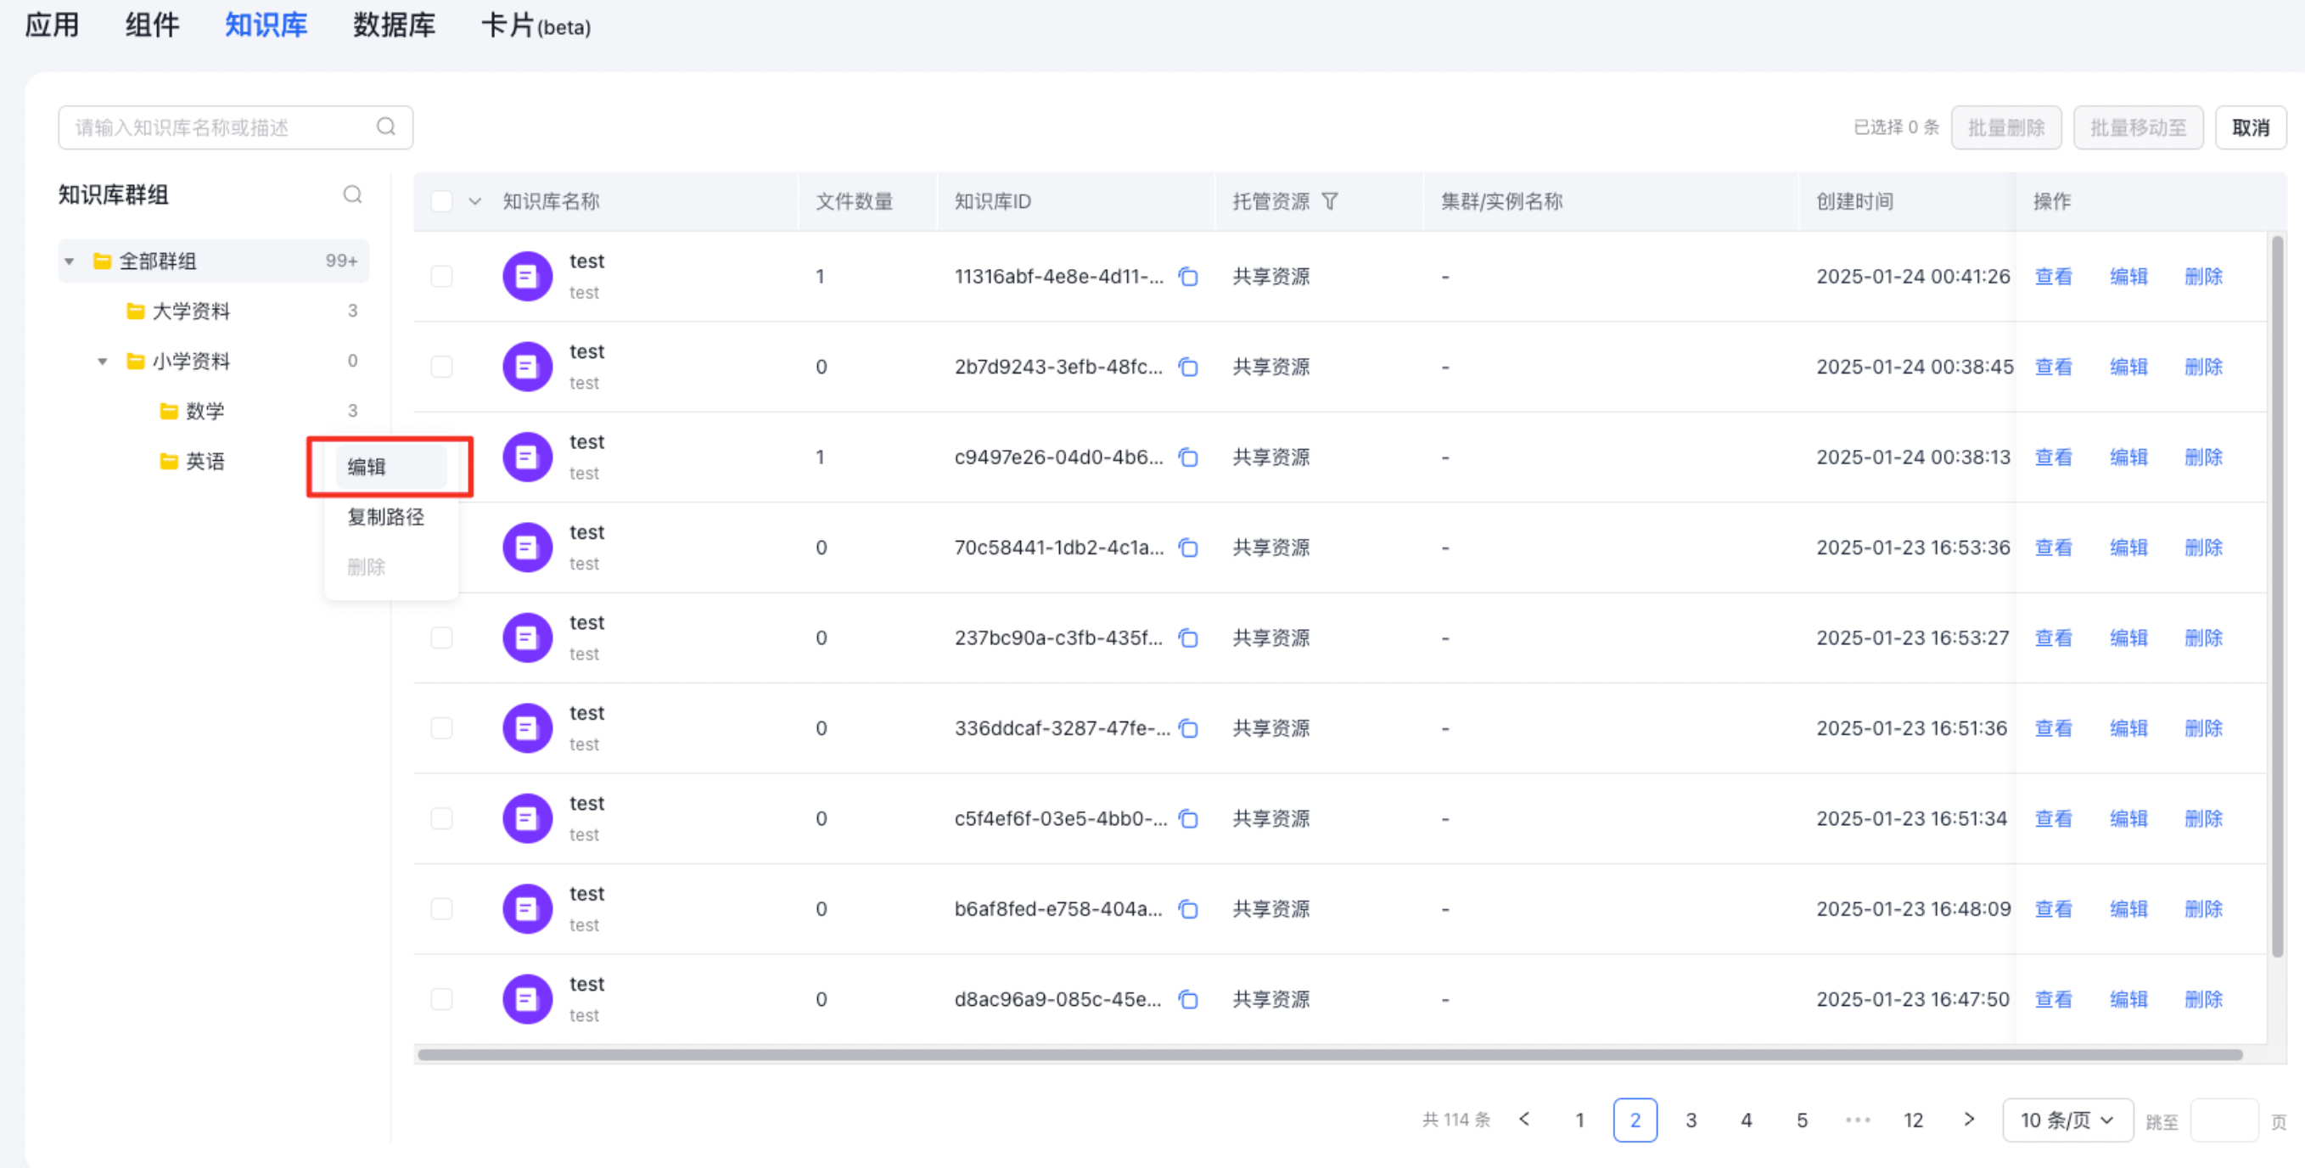
Task: Select the 大学资料 group
Action: [213, 312]
